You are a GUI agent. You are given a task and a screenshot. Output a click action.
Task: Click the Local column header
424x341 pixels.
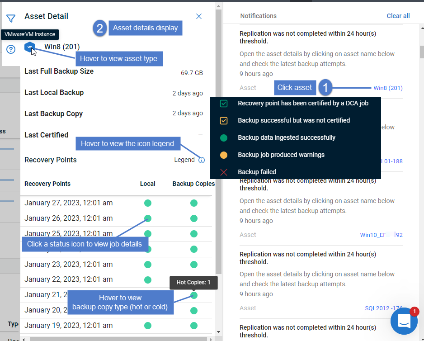tap(148, 184)
